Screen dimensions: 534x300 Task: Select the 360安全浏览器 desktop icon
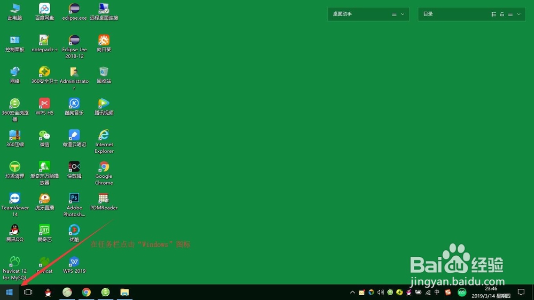click(x=14, y=110)
